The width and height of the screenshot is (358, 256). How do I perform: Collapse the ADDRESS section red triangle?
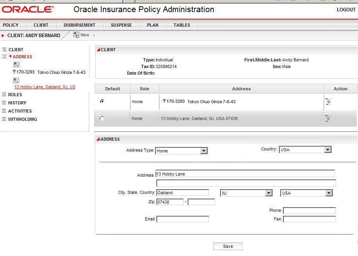pos(98,139)
